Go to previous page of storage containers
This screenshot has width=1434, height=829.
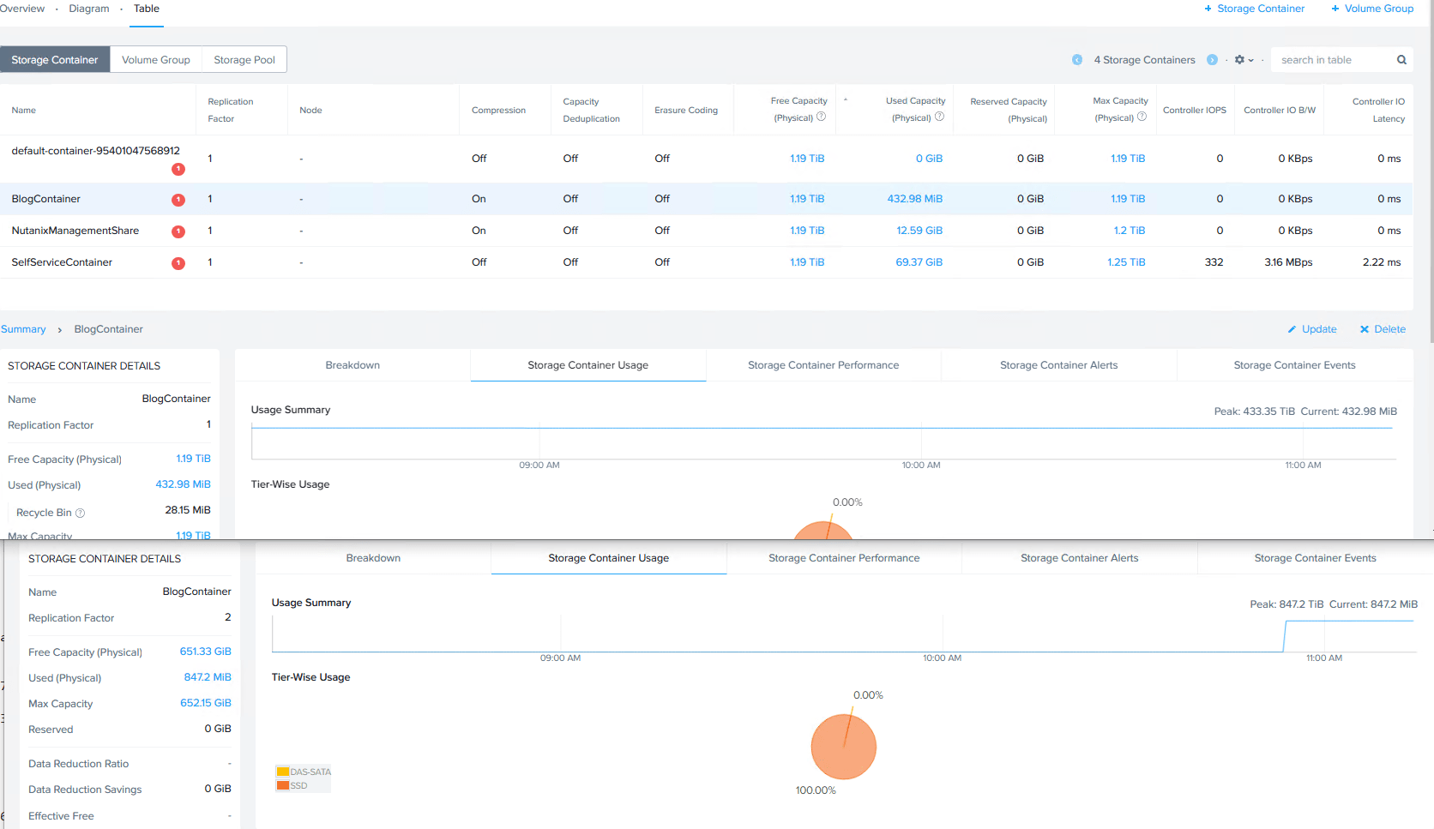pos(1077,60)
